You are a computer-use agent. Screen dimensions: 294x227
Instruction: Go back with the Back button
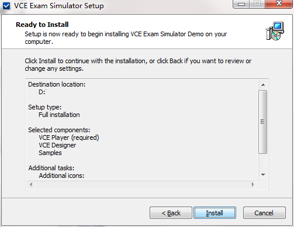coord(171,213)
